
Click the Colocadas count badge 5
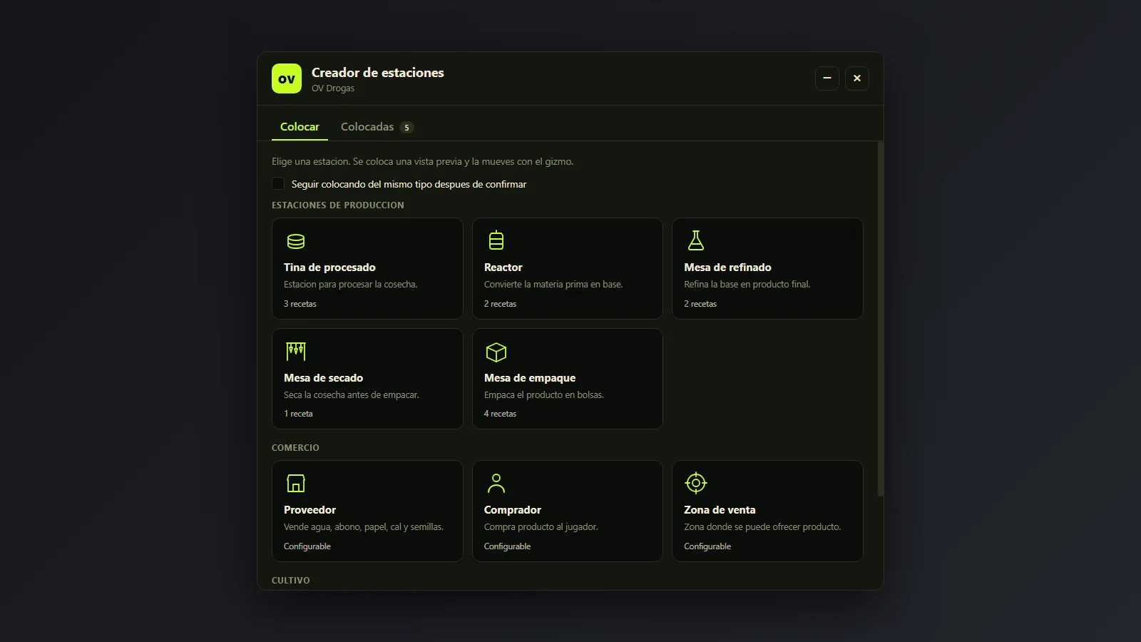(x=406, y=128)
